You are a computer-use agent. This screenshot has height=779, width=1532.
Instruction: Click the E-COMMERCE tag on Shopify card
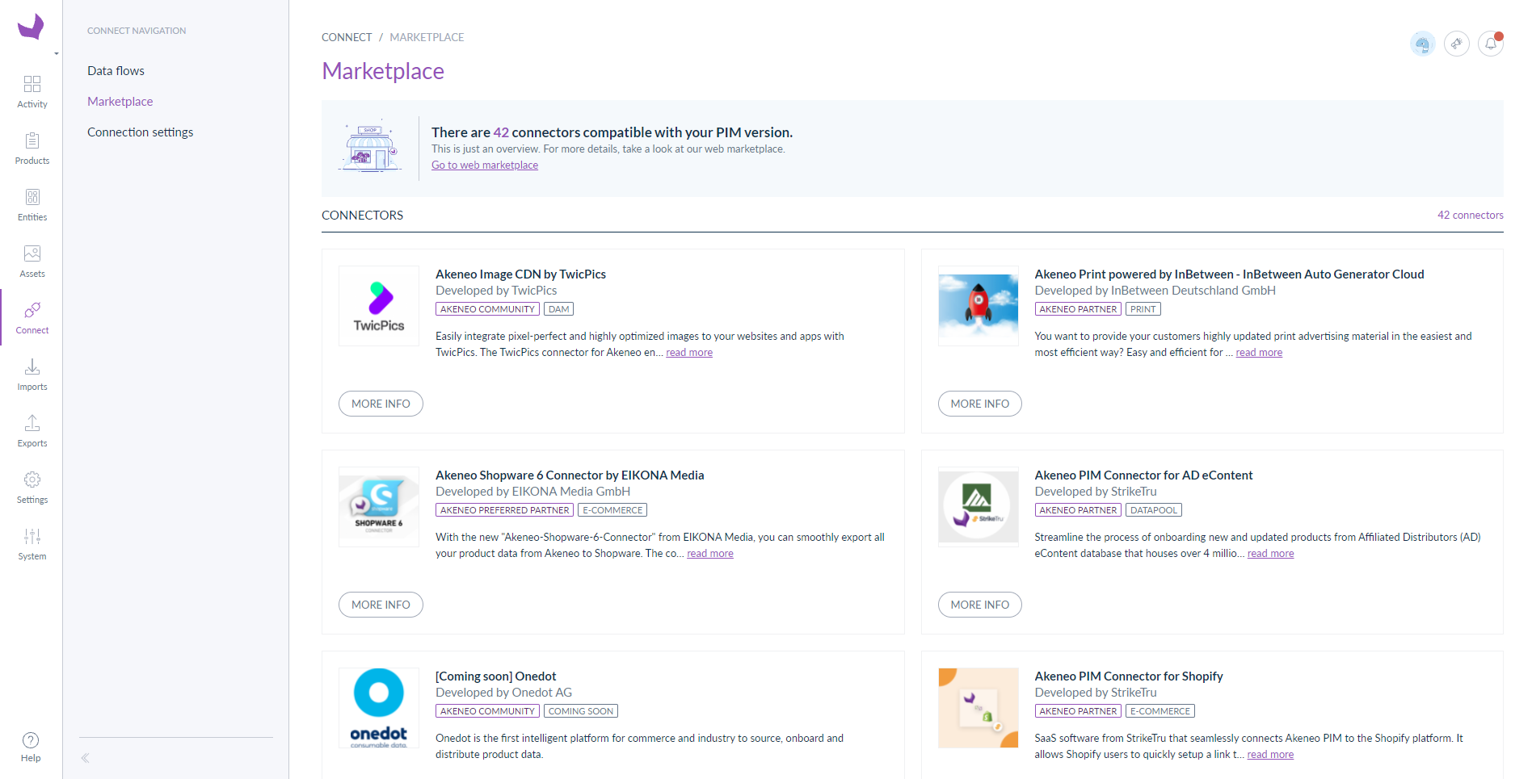[x=1160, y=711]
